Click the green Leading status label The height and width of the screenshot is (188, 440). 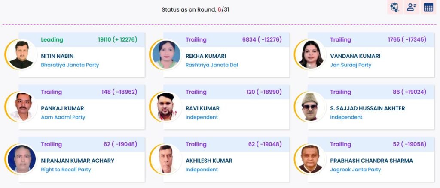tap(52, 39)
